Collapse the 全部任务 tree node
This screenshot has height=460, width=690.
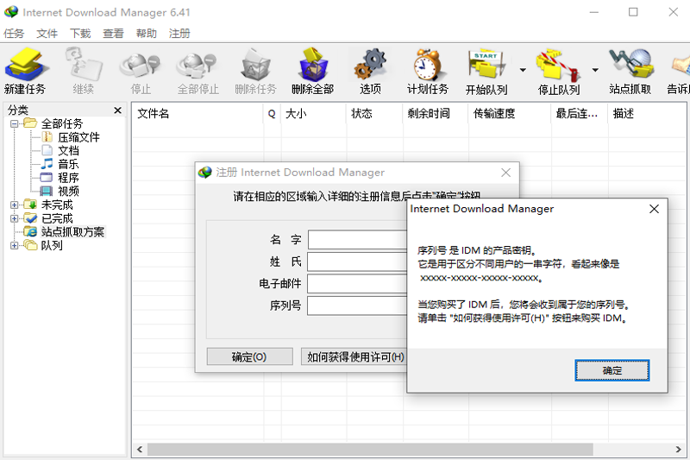14,123
